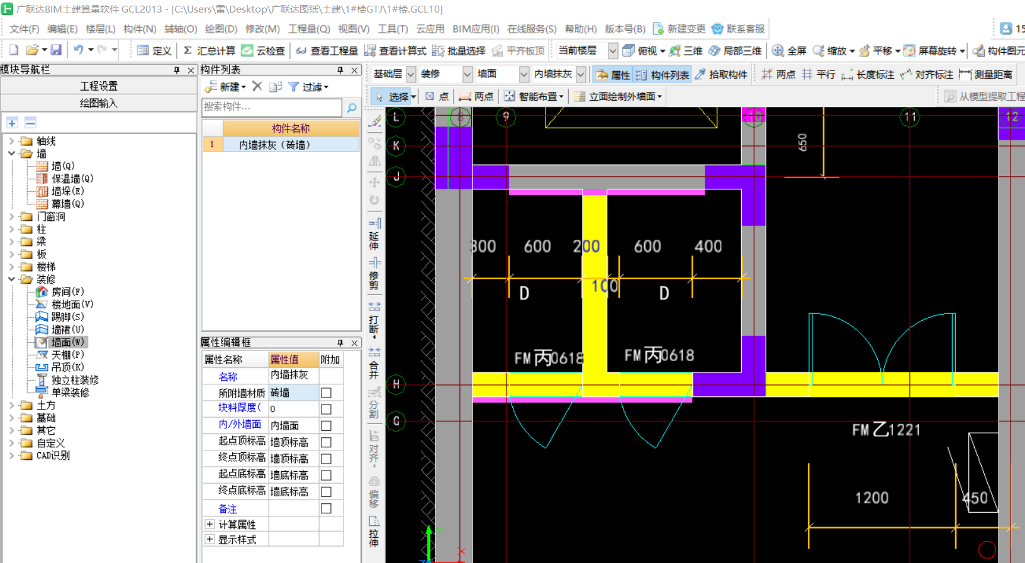The image size is (1025, 563).
Task: Open 查看计算式 formula viewer
Action: tap(395, 51)
